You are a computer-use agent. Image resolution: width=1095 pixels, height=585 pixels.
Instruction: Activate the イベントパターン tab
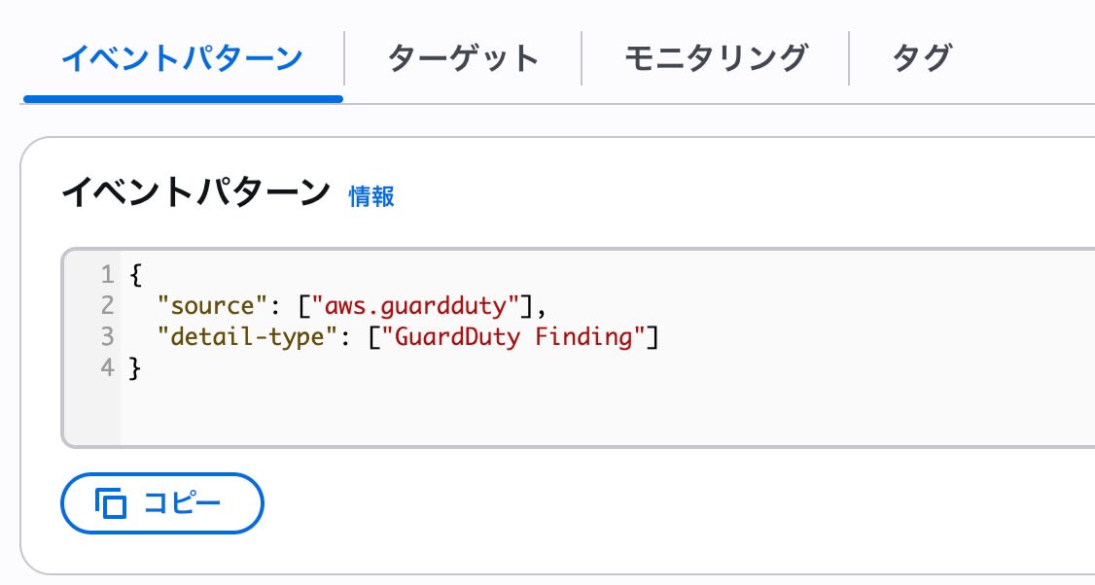pyautogui.click(x=182, y=58)
